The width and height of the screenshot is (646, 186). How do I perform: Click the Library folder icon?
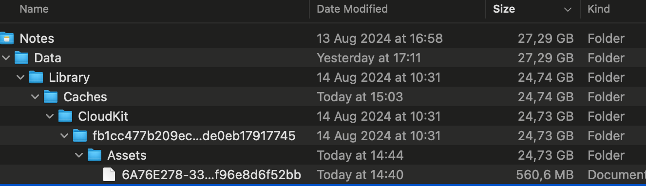(x=36, y=77)
